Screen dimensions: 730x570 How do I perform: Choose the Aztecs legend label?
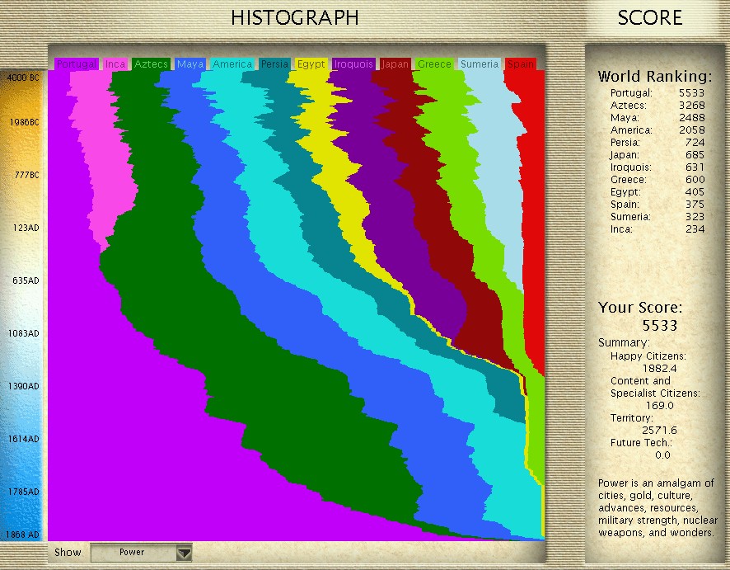[151, 64]
